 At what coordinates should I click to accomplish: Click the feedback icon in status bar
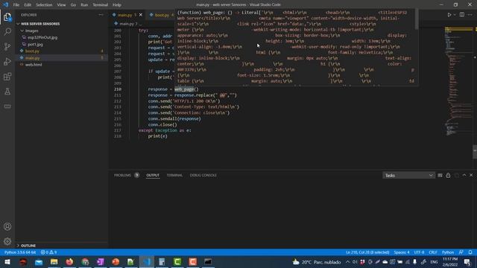coord(461,252)
